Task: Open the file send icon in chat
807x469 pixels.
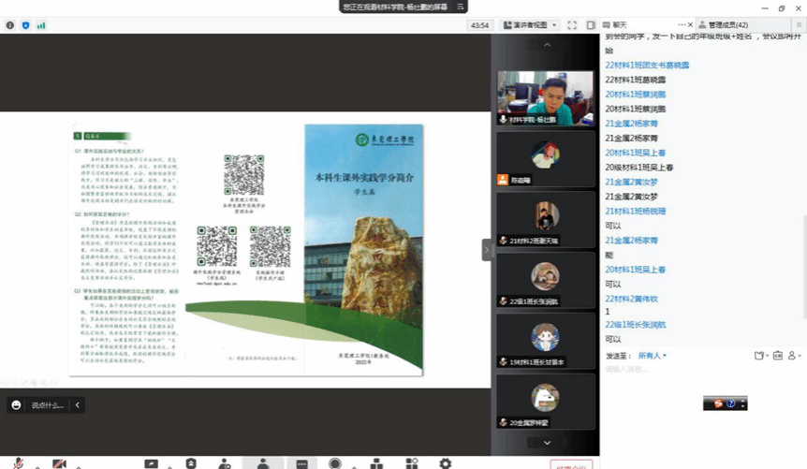Action: tap(759, 356)
